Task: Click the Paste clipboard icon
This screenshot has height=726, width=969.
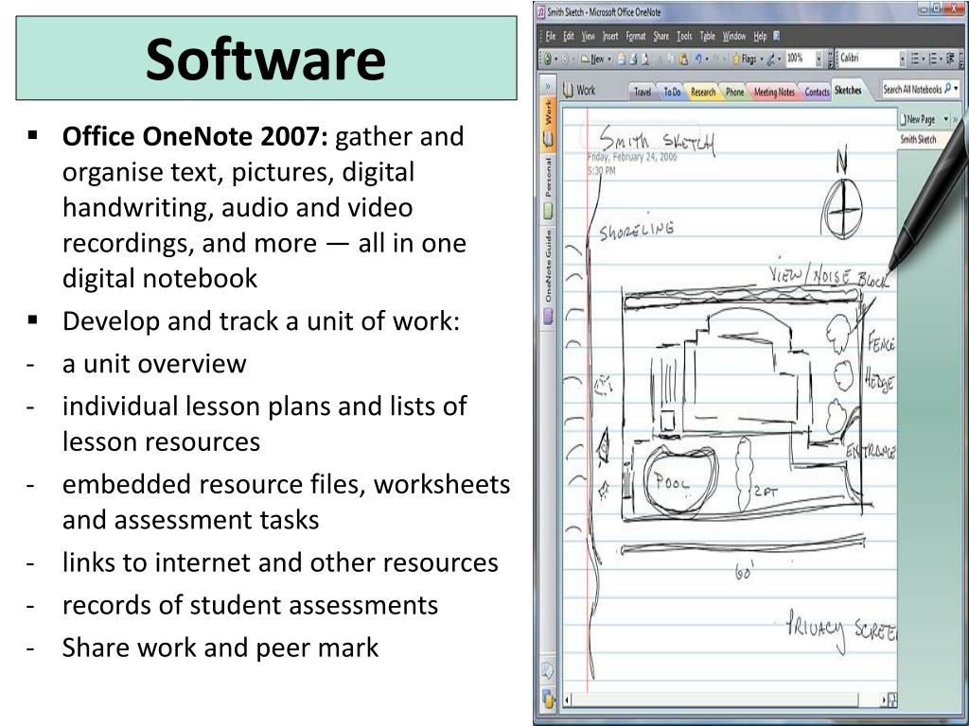Action: pyautogui.click(x=683, y=60)
